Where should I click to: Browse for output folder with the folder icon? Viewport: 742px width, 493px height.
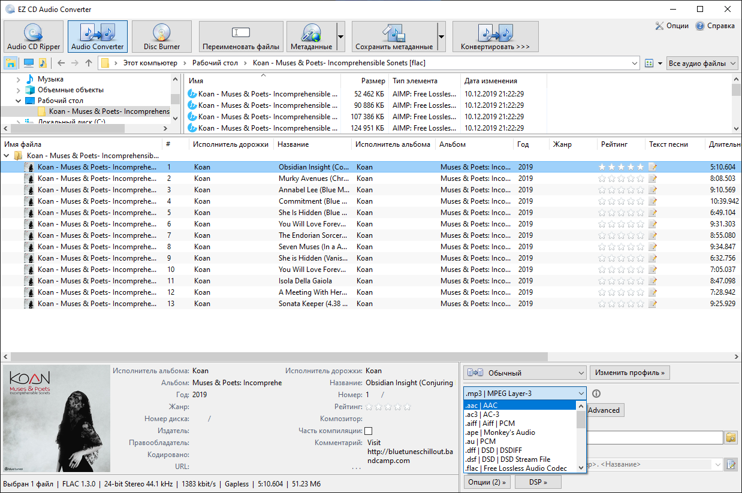pyautogui.click(x=731, y=438)
